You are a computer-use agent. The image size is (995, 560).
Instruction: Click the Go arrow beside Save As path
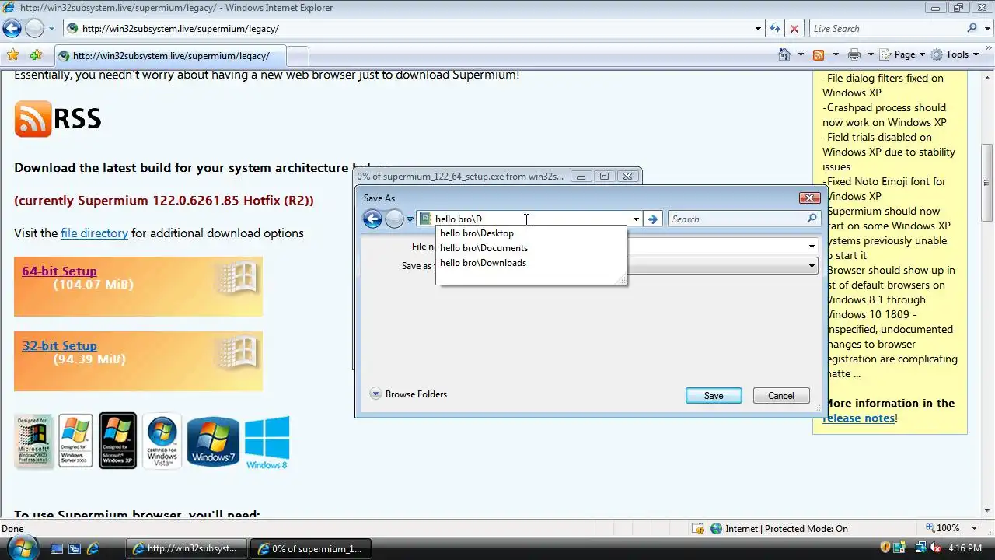653,219
